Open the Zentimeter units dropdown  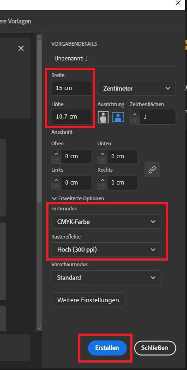point(137,88)
